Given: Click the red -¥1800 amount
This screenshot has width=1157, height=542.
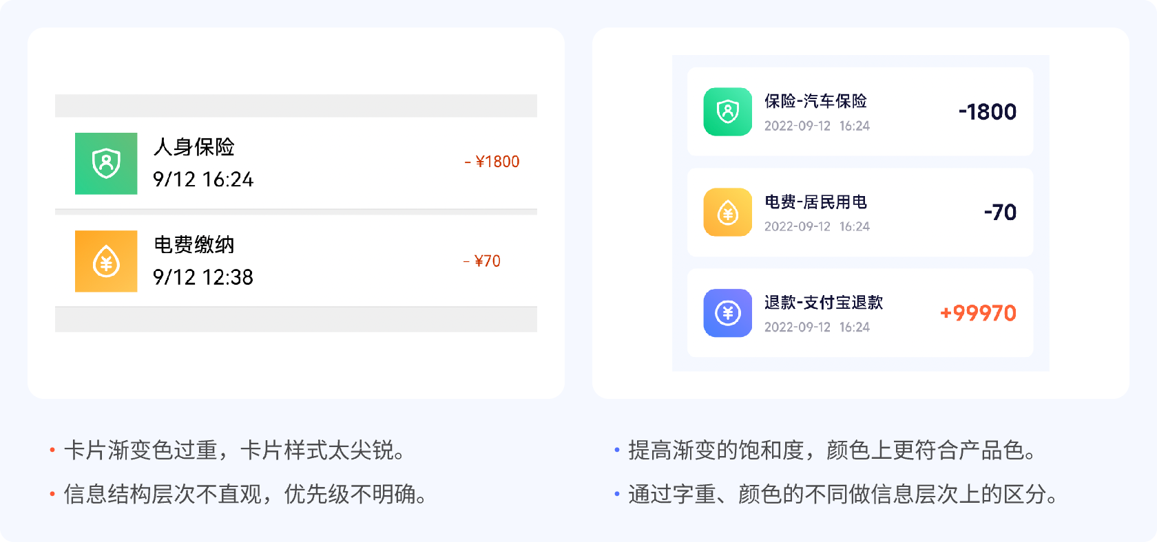Looking at the screenshot, I should click(x=492, y=162).
